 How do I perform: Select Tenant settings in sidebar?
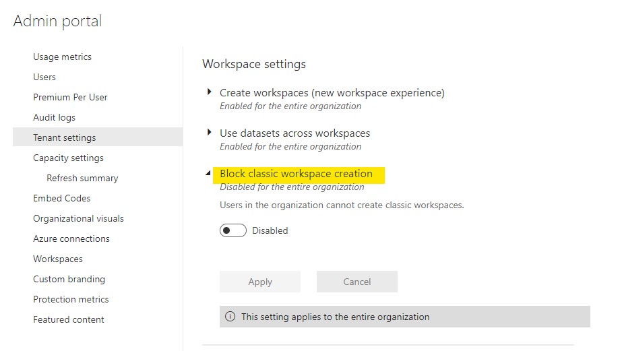coord(98,137)
